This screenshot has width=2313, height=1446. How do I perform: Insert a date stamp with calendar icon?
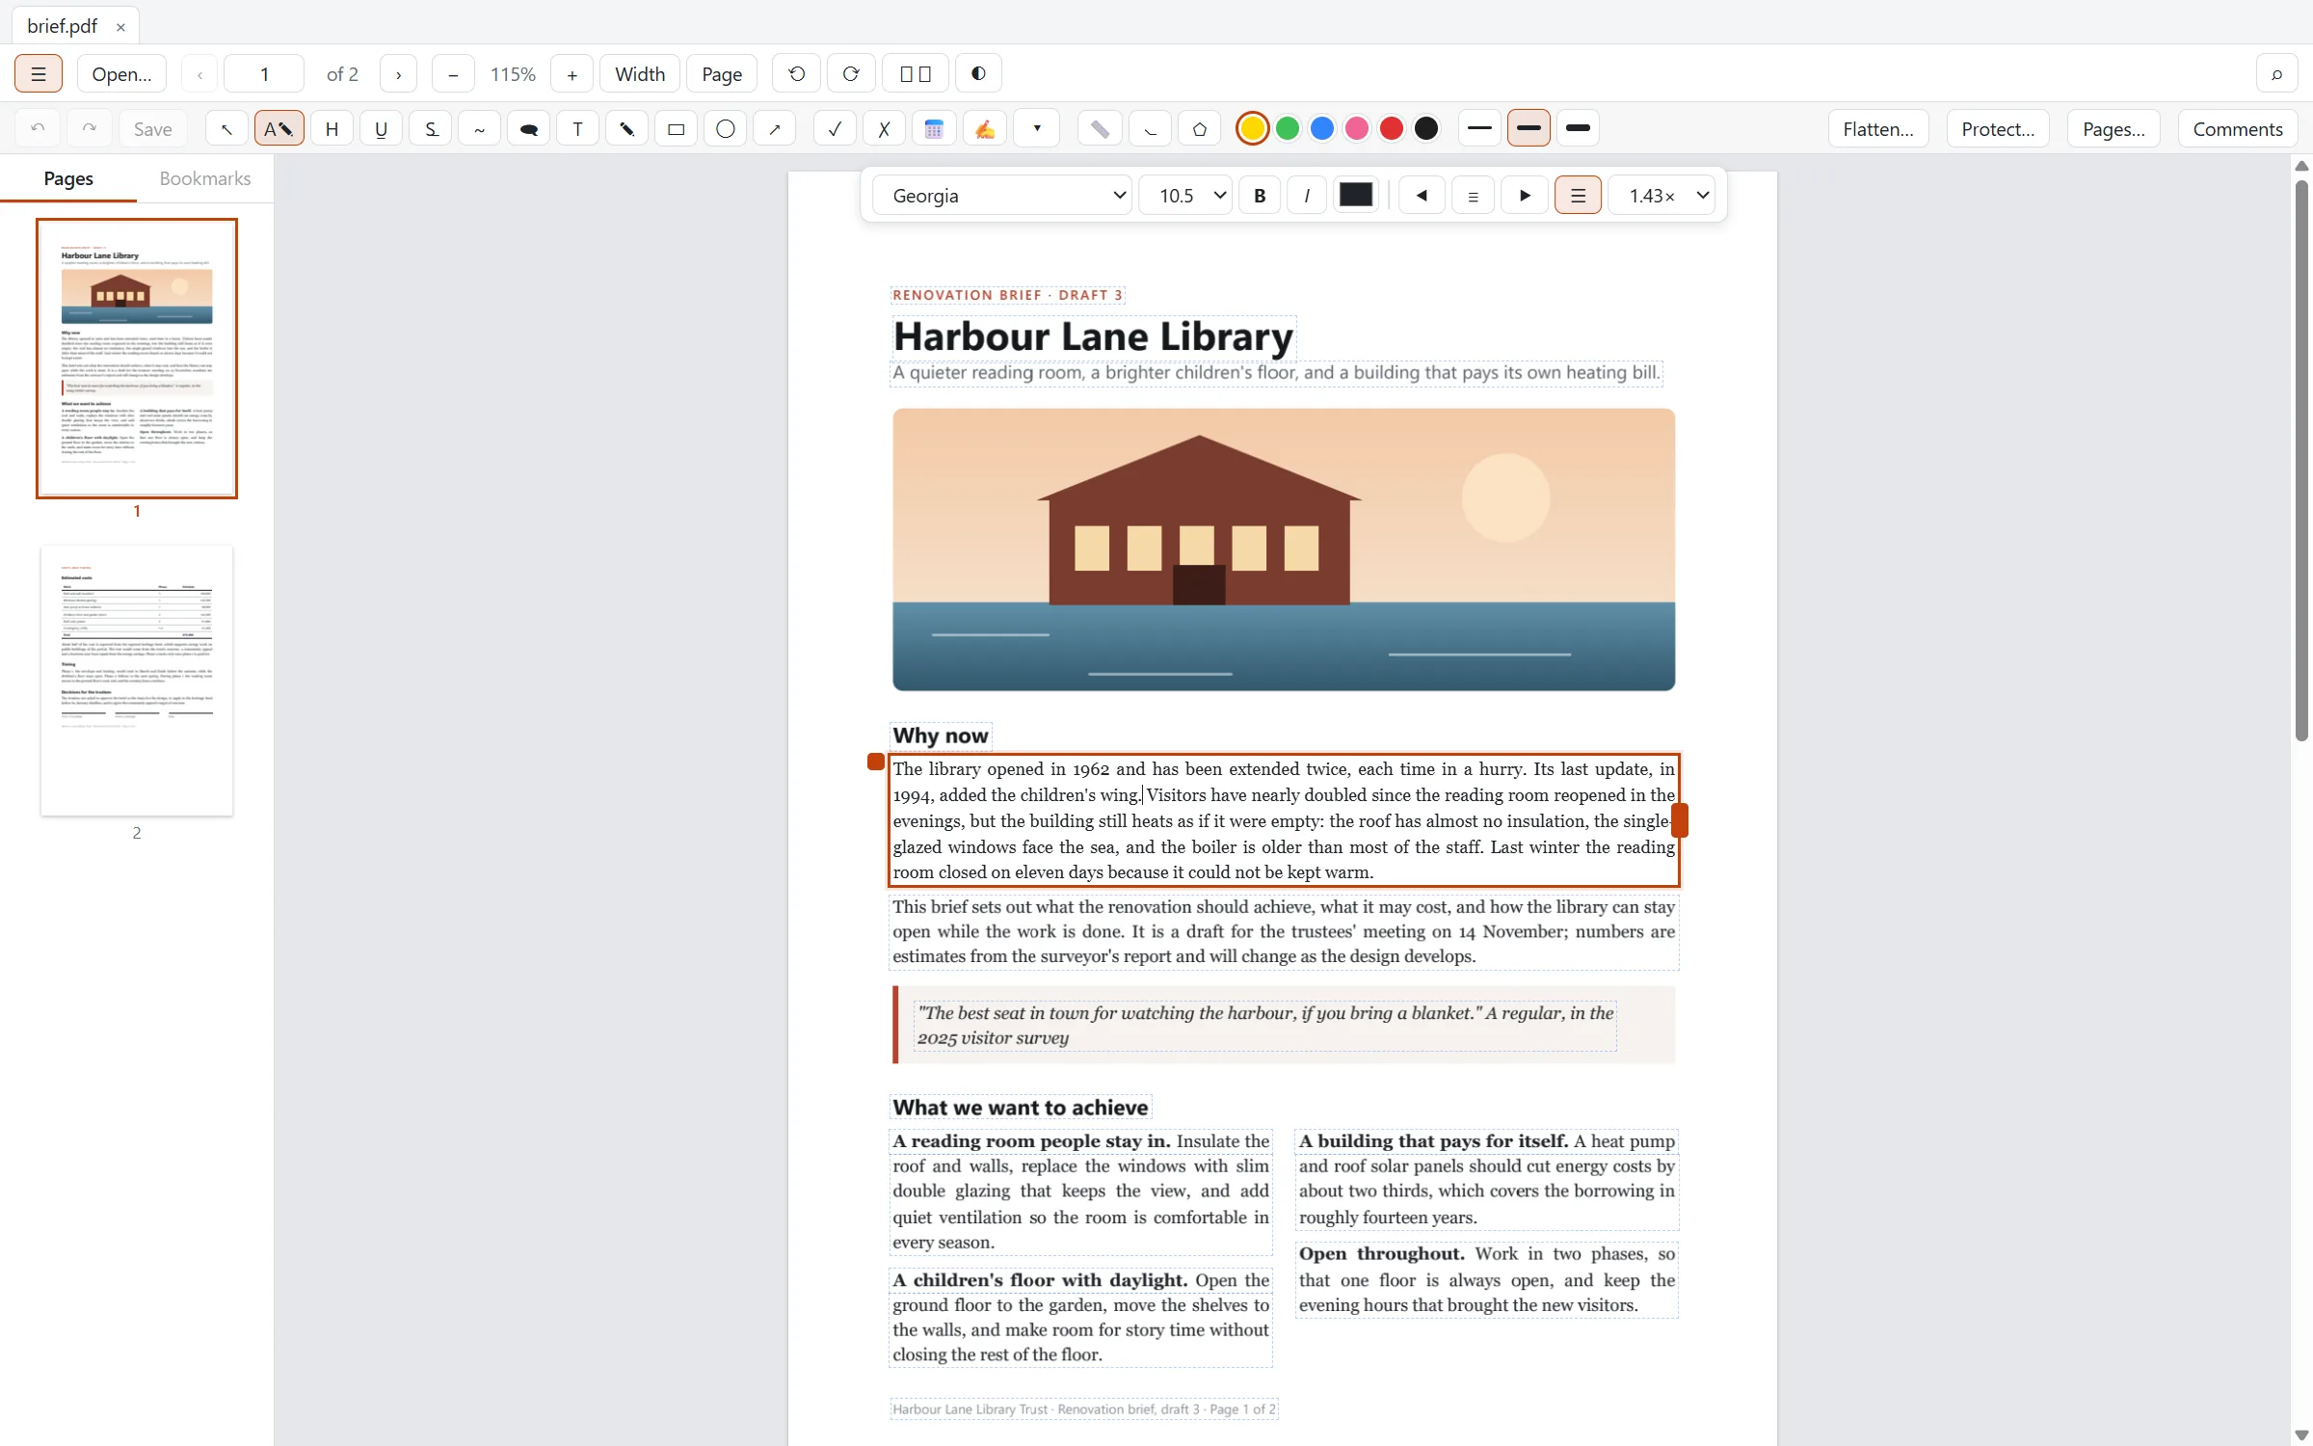(x=934, y=129)
